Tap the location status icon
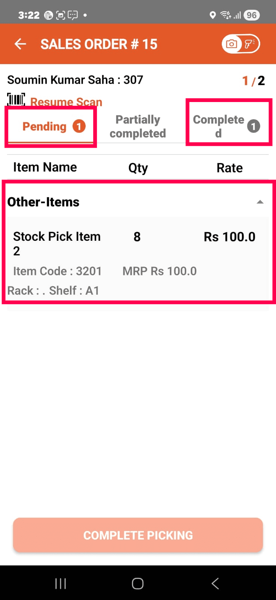Image resolution: width=276 pixels, height=600 pixels. pos(212,15)
